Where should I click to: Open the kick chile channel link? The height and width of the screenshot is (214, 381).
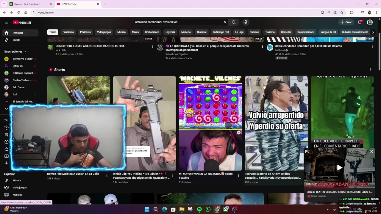pyautogui.click(x=61, y=50)
